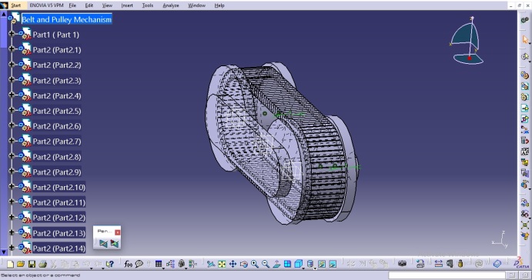Open the Start menu
Screen dimensions: 532x280
tap(15, 5)
